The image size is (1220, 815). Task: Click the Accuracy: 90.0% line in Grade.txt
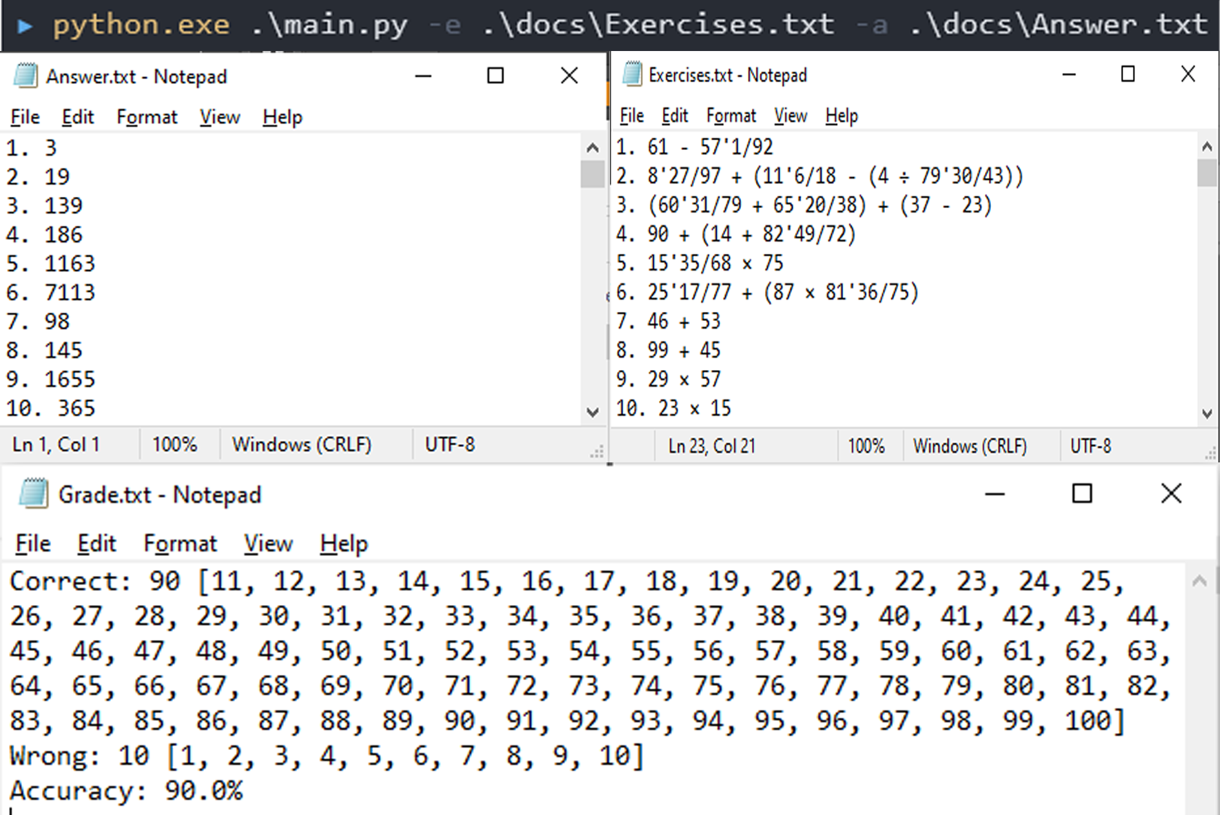127,790
